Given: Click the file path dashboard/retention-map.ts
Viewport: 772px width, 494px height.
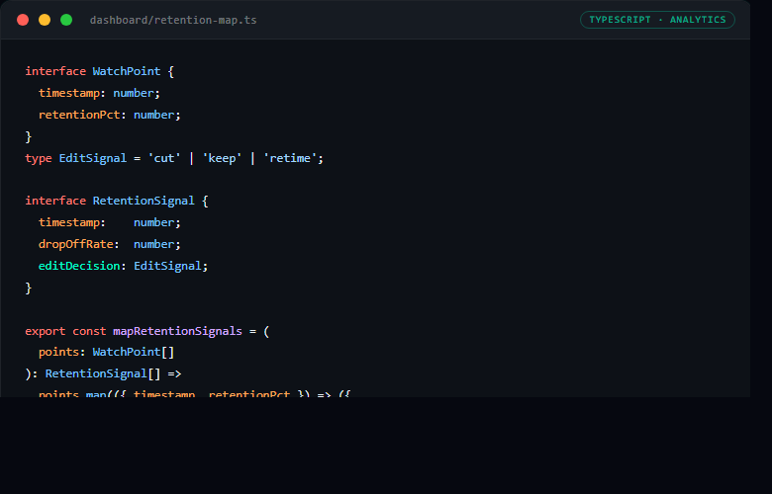Looking at the screenshot, I should [x=173, y=20].
